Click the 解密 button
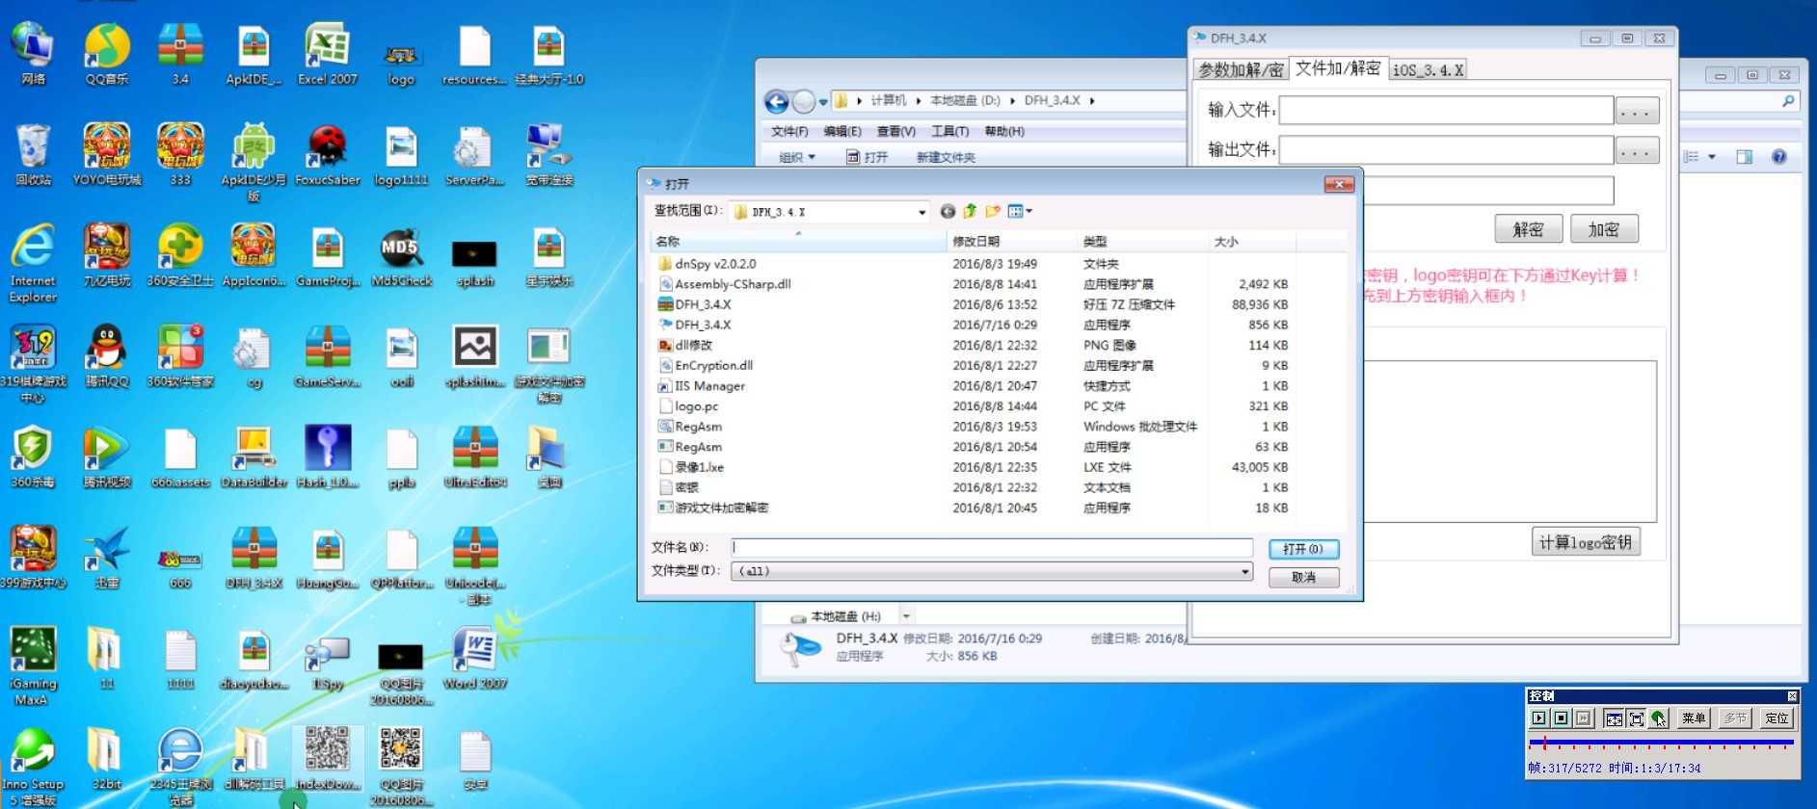This screenshot has width=1817, height=809. [x=1529, y=229]
